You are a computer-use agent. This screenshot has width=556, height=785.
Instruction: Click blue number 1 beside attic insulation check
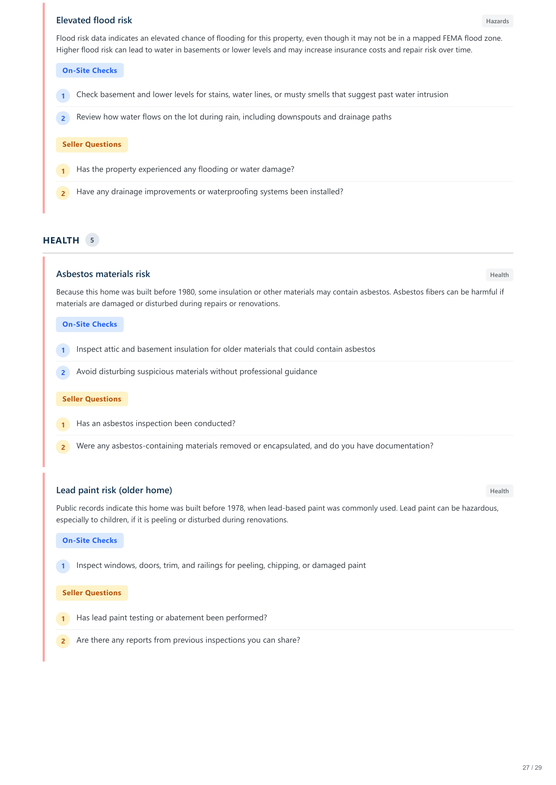(63, 350)
